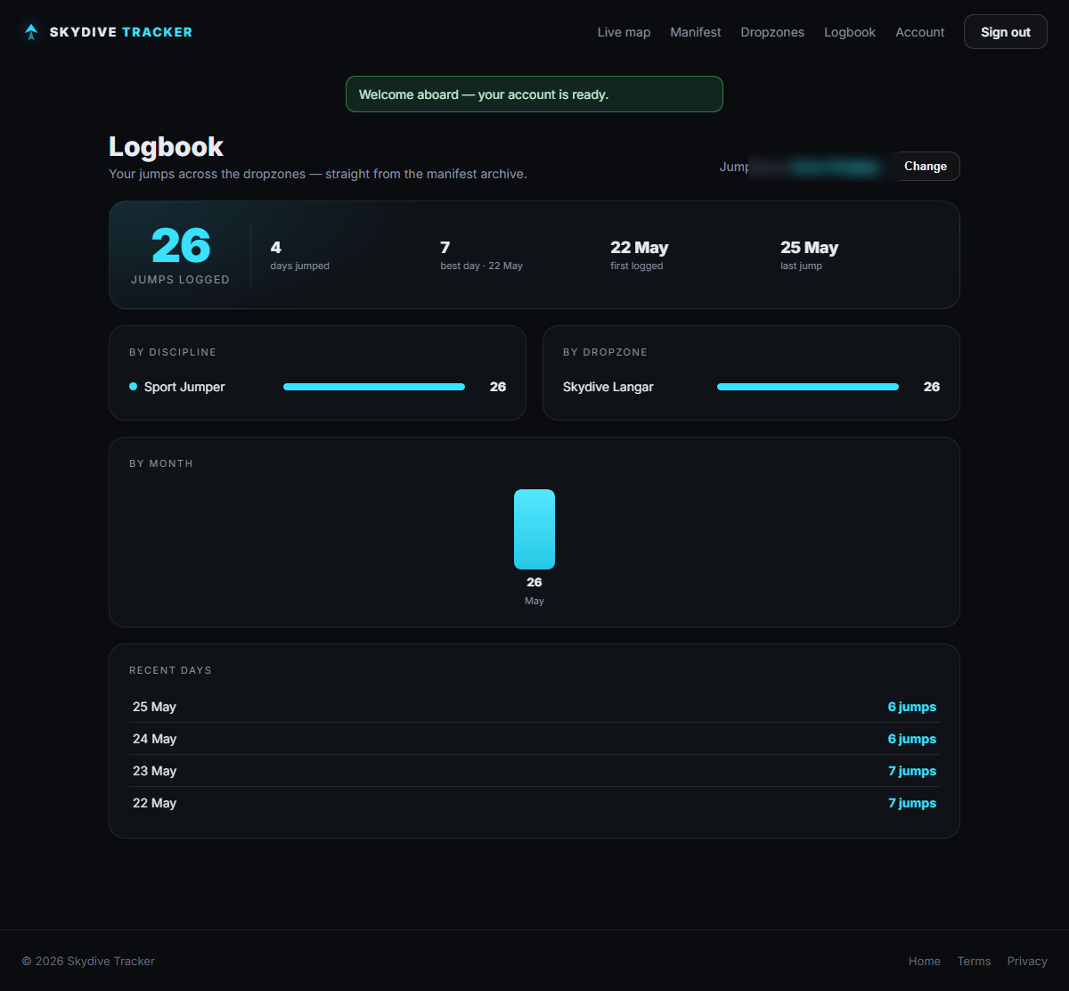
Task: Click the Sport Jumper discipline dot
Action: (133, 387)
